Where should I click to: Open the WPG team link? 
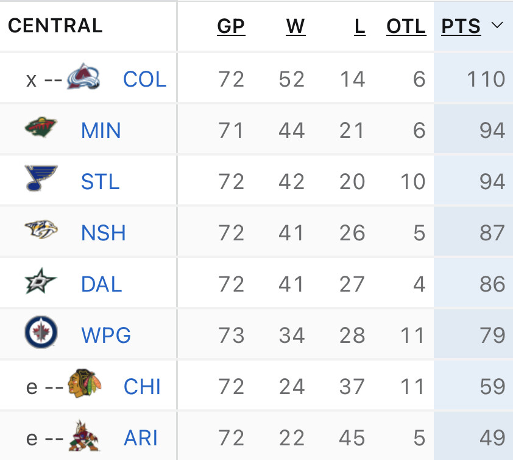pos(106,336)
